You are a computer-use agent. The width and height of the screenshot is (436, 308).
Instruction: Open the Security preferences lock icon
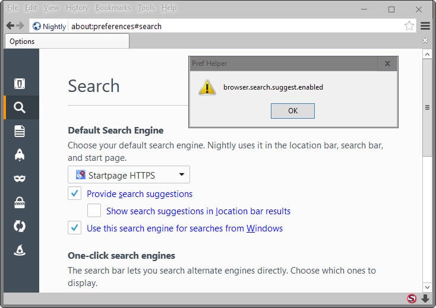pyautogui.click(x=20, y=203)
